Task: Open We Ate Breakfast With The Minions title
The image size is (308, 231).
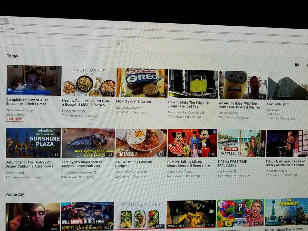Action: [239, 105]
